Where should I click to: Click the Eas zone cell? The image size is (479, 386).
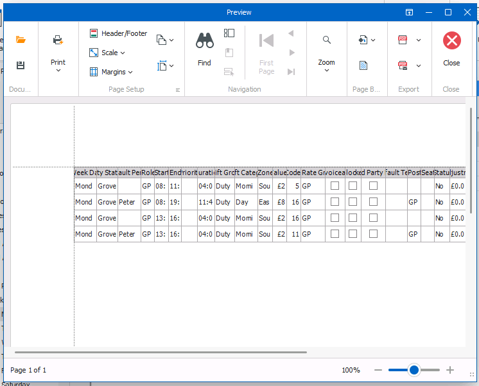click(x=265, y=202)
